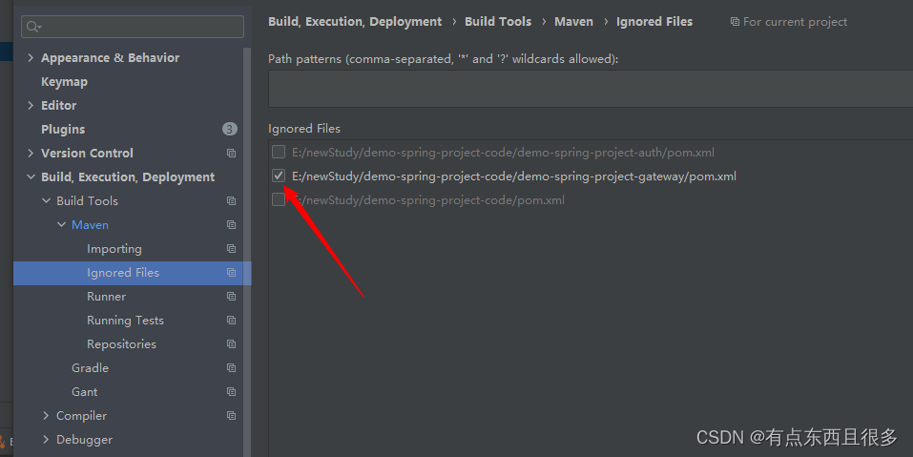Click the Plugins update count badge
The height and width of the screenshot is (457, 913).
click(229, 129)
